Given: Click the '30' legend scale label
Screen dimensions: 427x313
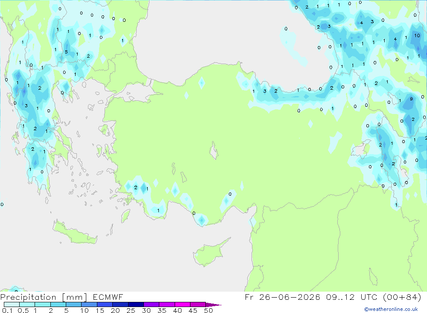Looking at the screenshot, I should coord(146,310).
